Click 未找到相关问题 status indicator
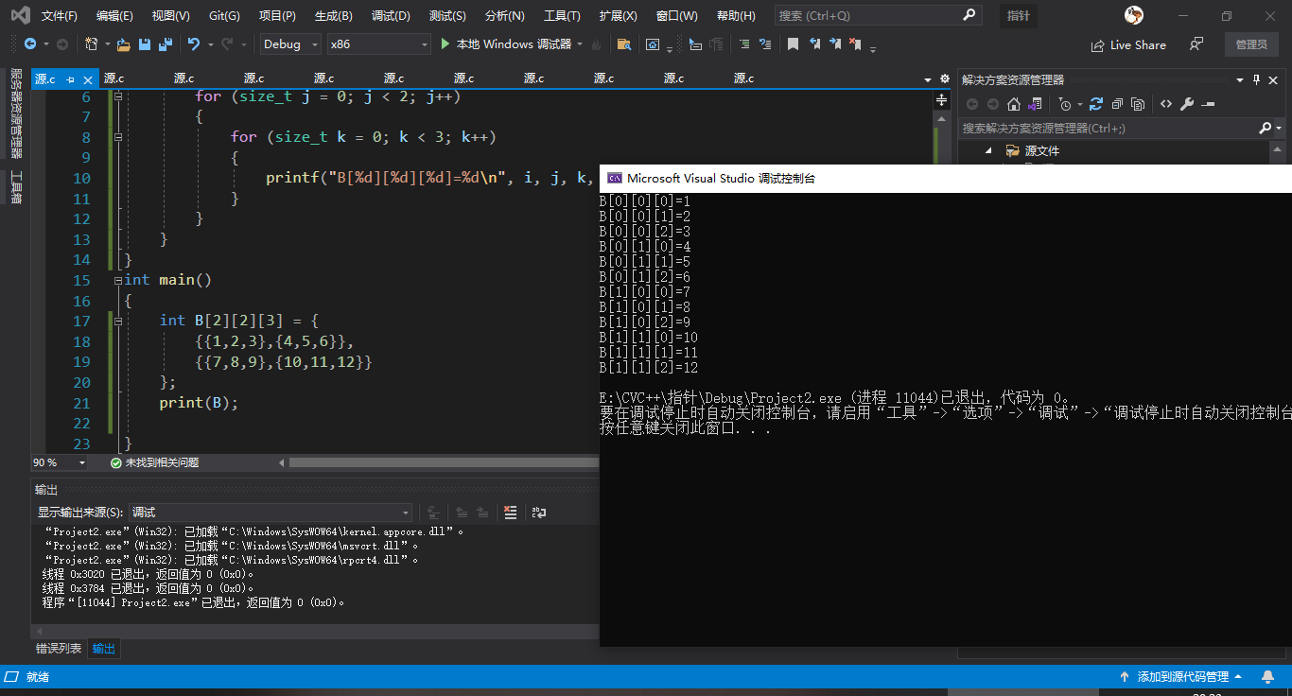Viewport: 1292px width, 696px height. [x=154, y=462]
